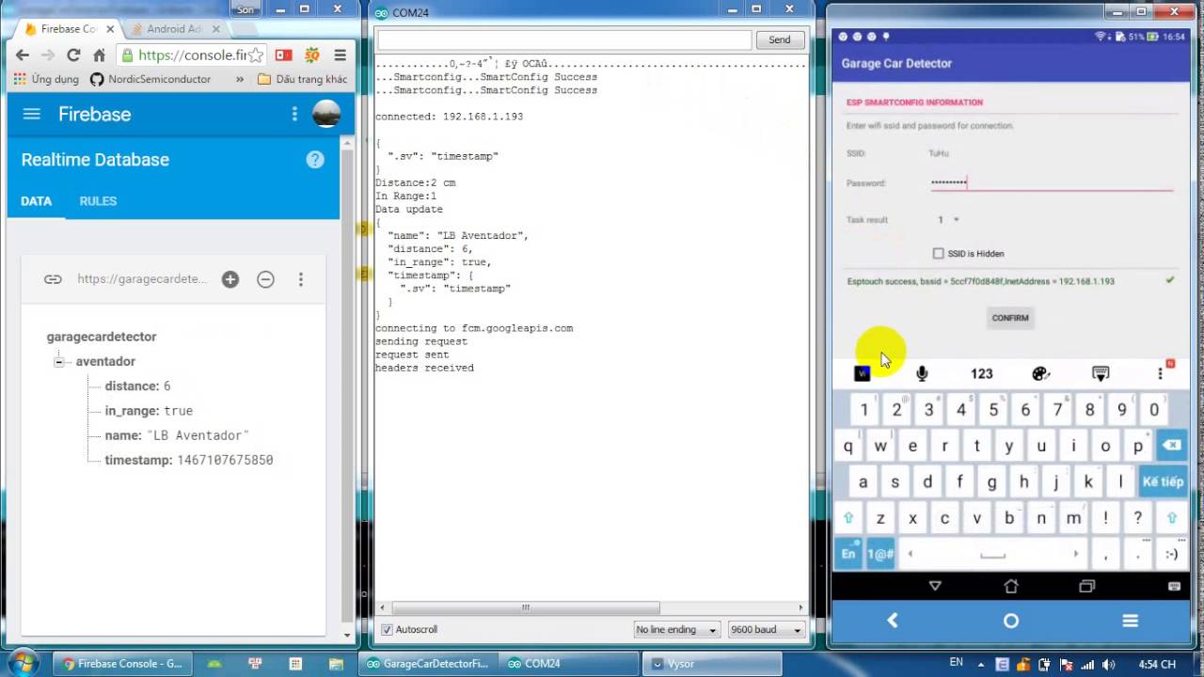The width and height of the screenshot is (1204, 677).
Task: Add new child with plus icon
Action: pos(230,279)
